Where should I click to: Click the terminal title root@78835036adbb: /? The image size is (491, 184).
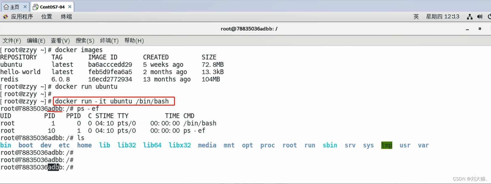(x=249, y=29)
